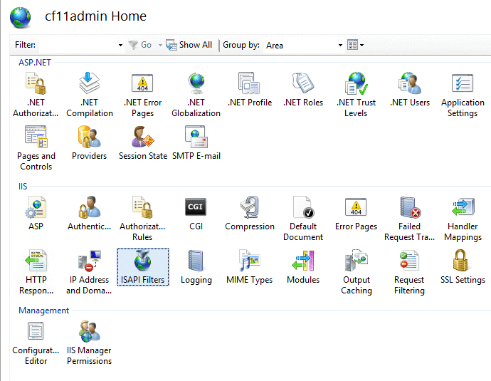Open IP Address and Domain Restrictions
The width and height of the screenshot is (491, 381).
89,271
